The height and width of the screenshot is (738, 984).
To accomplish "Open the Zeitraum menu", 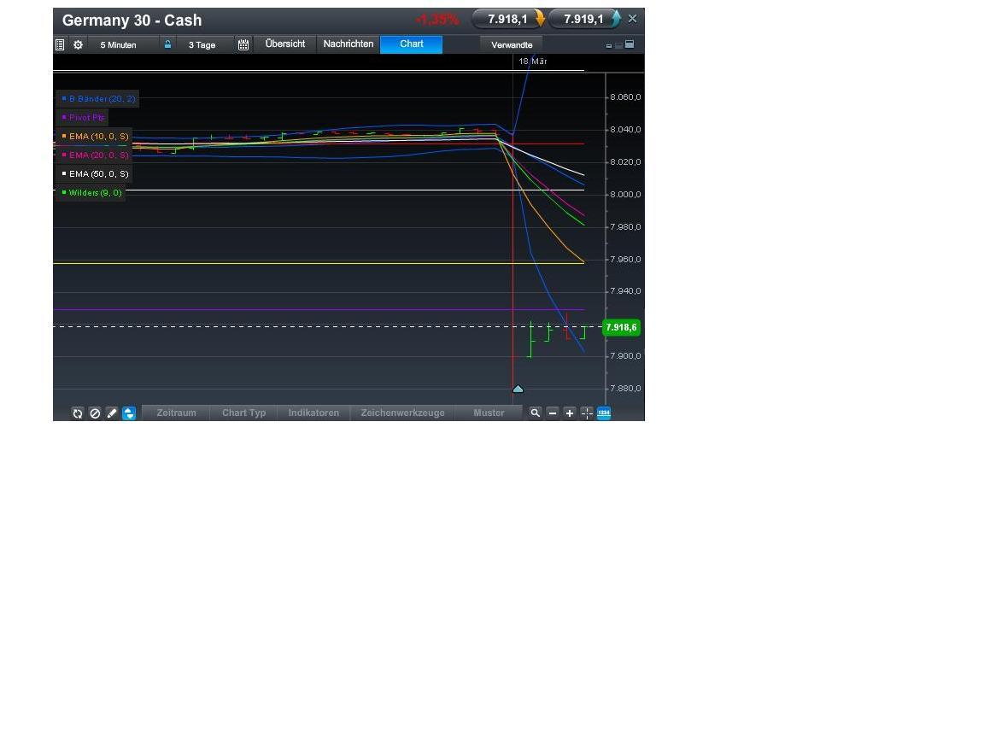I will (x=176, y=413).
